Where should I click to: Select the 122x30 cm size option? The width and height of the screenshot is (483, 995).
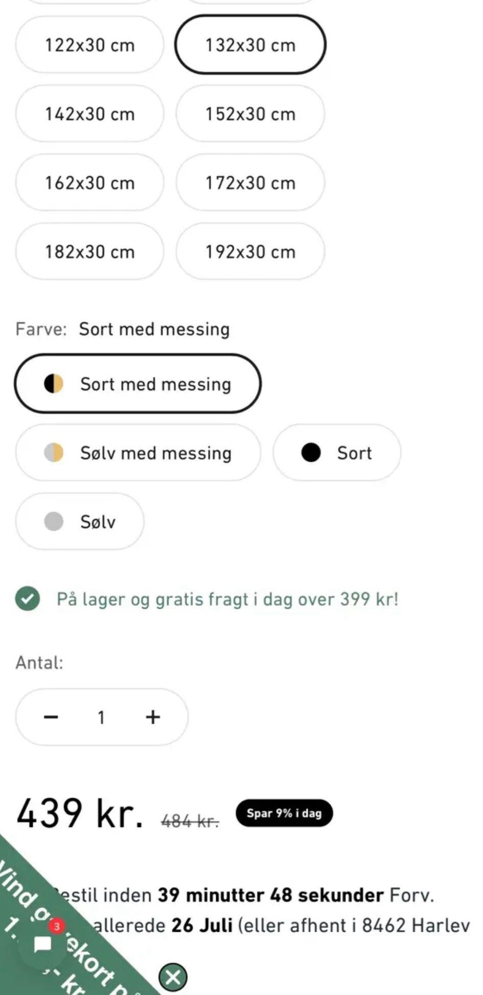tap(89, 45)
